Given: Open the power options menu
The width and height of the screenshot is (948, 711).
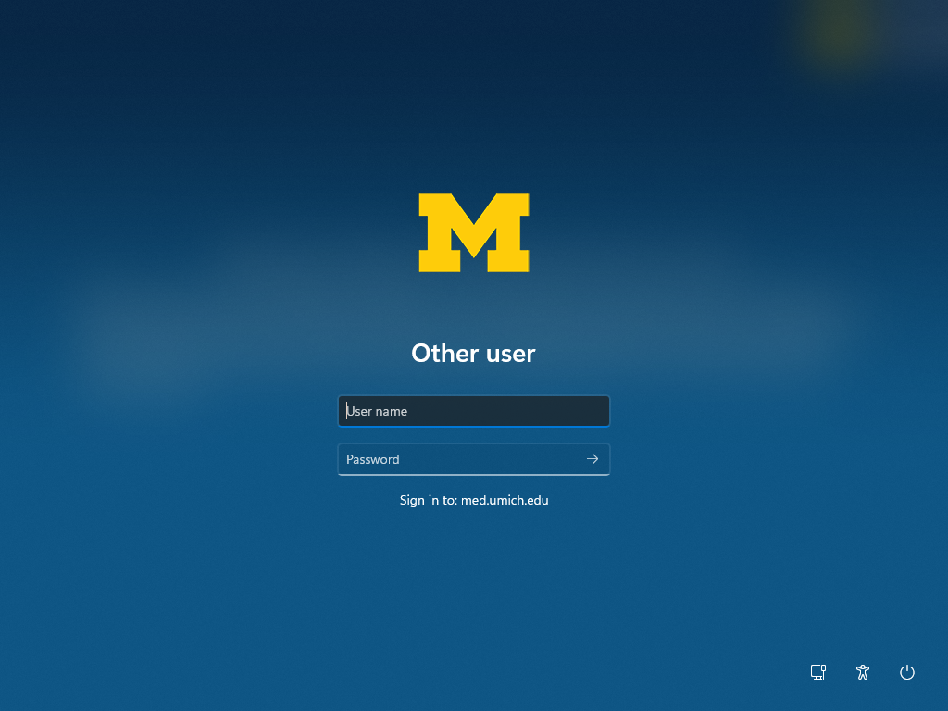Looking at the screenshot, I should (907, 672).
